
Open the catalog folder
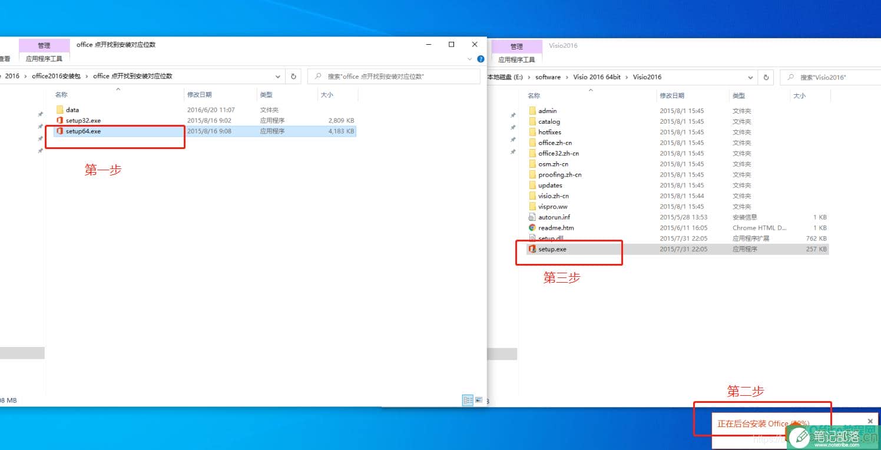pyautogui.click(x=544, y=121)
